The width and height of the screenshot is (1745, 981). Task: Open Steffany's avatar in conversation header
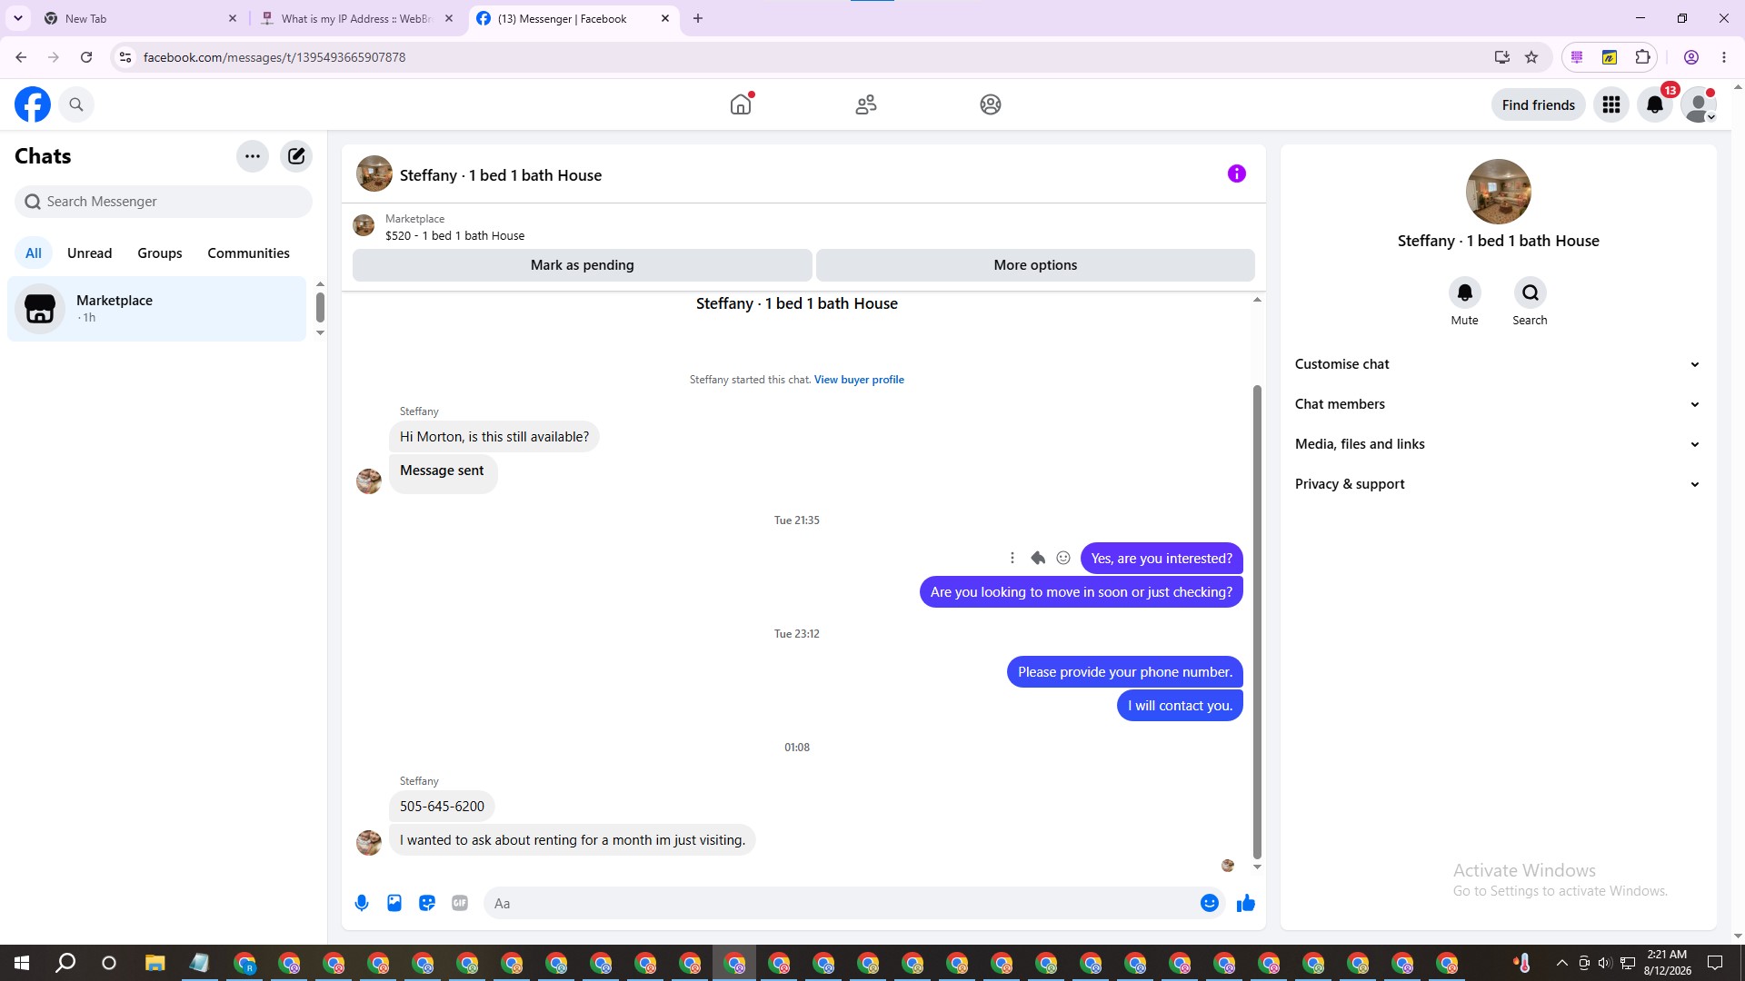pos(374,173)
